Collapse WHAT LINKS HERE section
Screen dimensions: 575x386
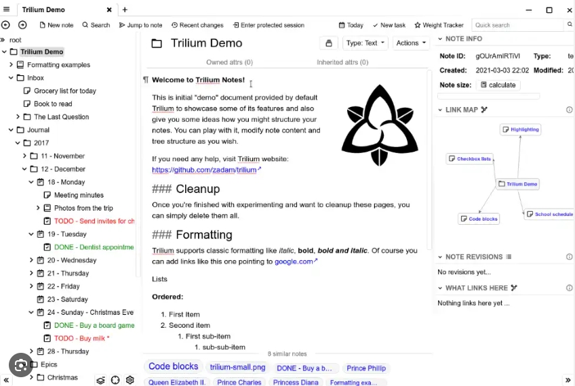pos(440,288)
